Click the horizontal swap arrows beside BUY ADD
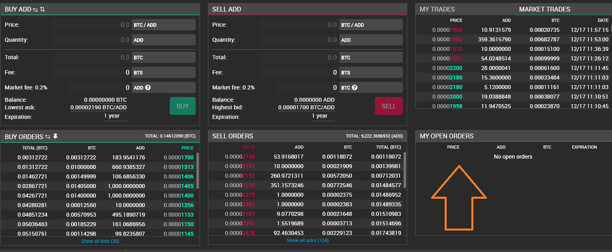The width and height of the screenshot is (612, 252). [x=35, y=9]
